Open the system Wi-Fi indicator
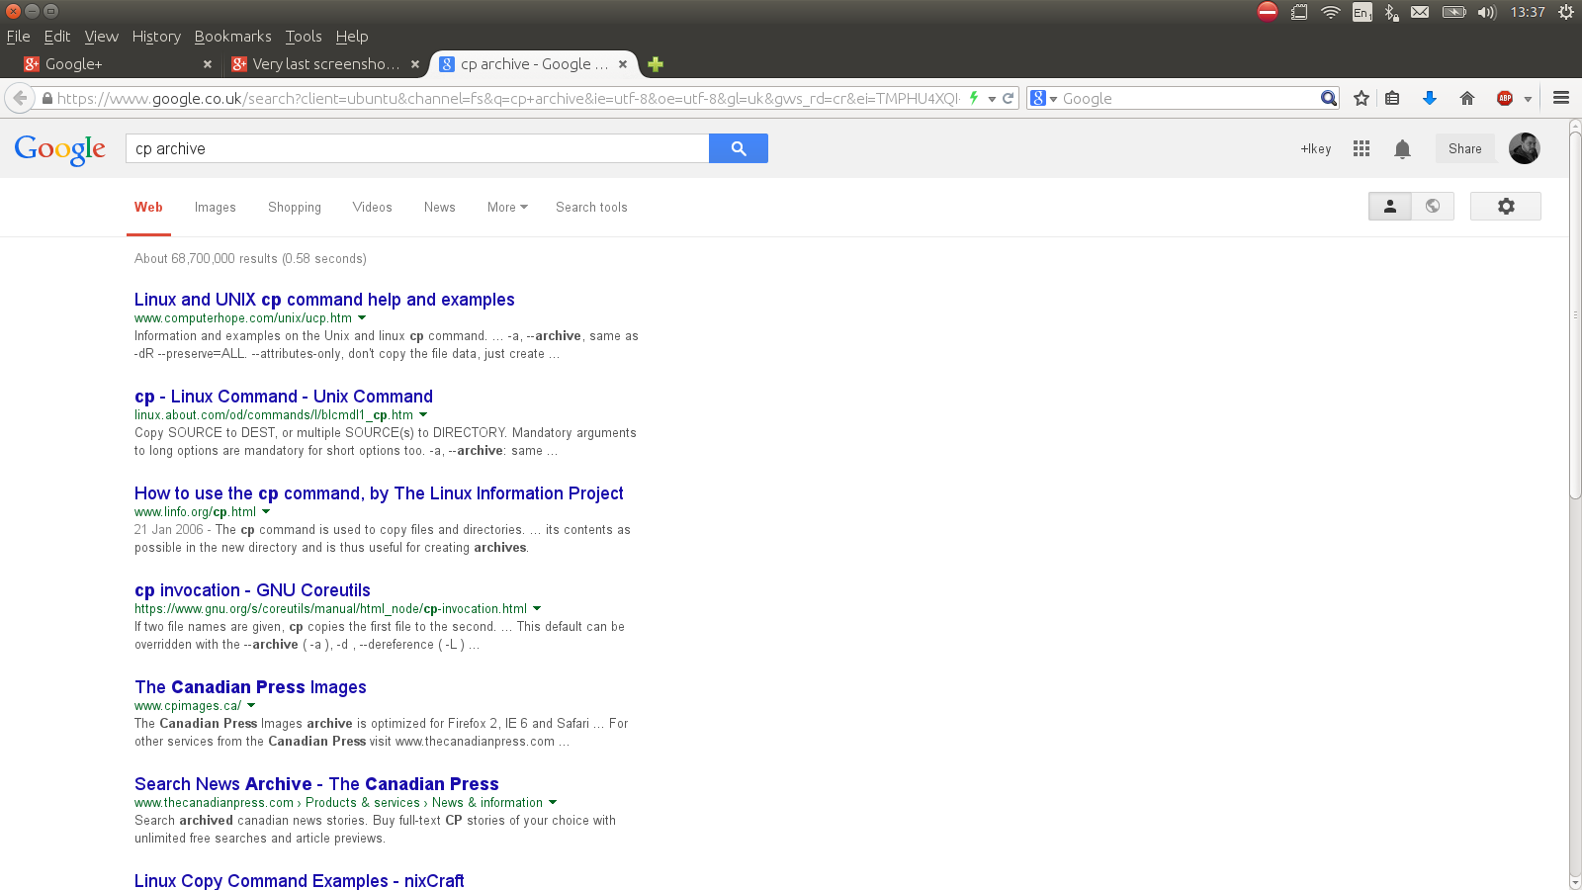The image size is (1582, 890). point(1331,12)
